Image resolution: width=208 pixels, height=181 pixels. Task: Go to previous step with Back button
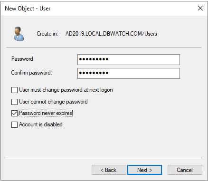(x=109, y=170)
